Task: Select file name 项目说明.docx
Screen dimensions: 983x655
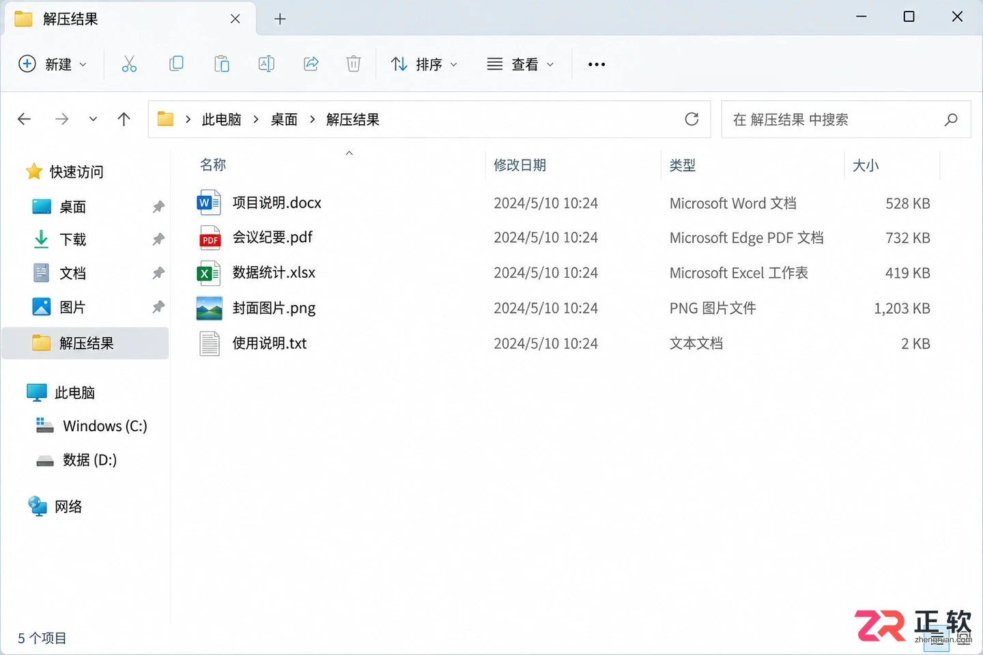Action: [276, 203]
